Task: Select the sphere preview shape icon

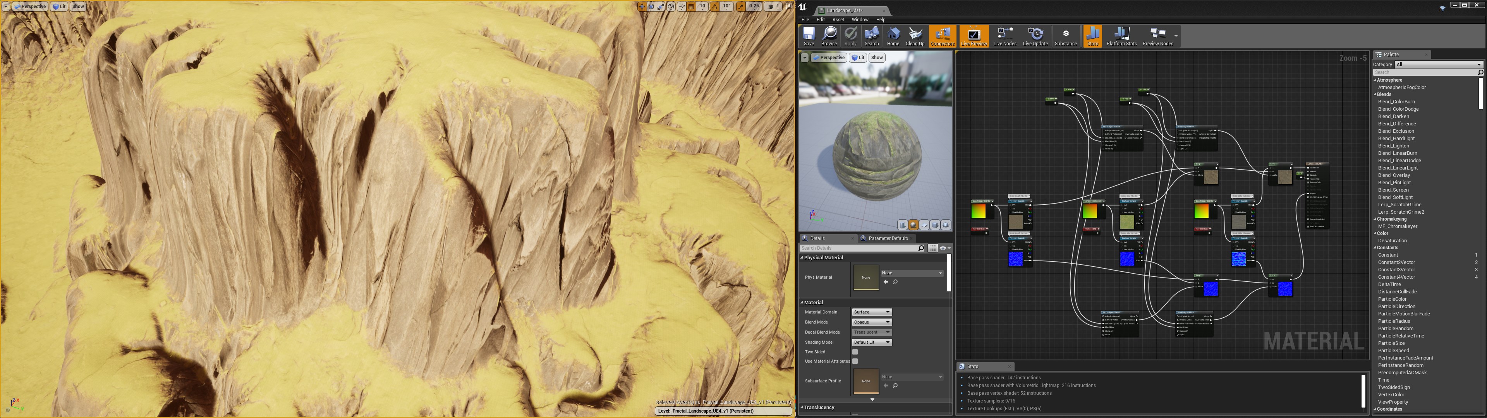Action: 913,225
